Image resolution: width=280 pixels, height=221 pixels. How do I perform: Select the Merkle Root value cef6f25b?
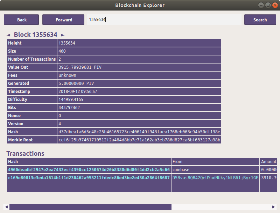[139, 140]
